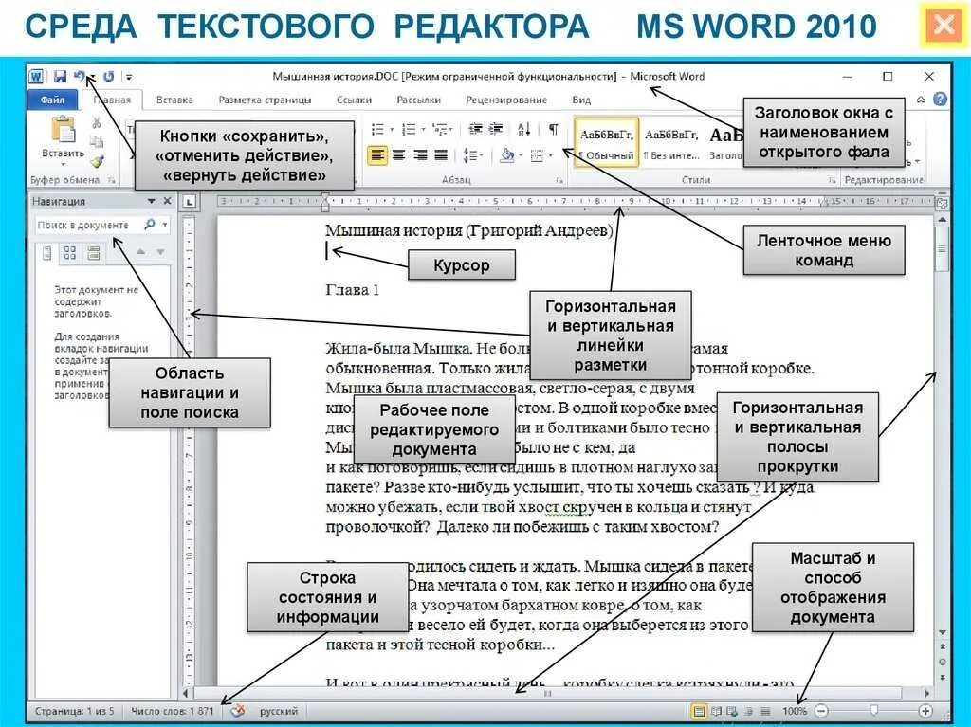Select the Print Layout view icon
This screenshot has width=971, height=727.
point(699,712)
